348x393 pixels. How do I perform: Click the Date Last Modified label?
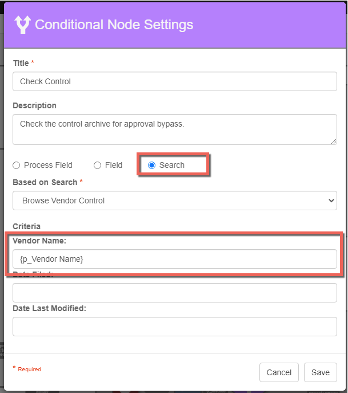(49, 308)
